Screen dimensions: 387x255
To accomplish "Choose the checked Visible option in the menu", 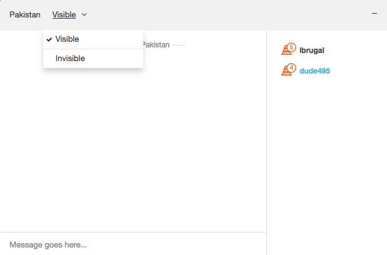I will 68,39.
